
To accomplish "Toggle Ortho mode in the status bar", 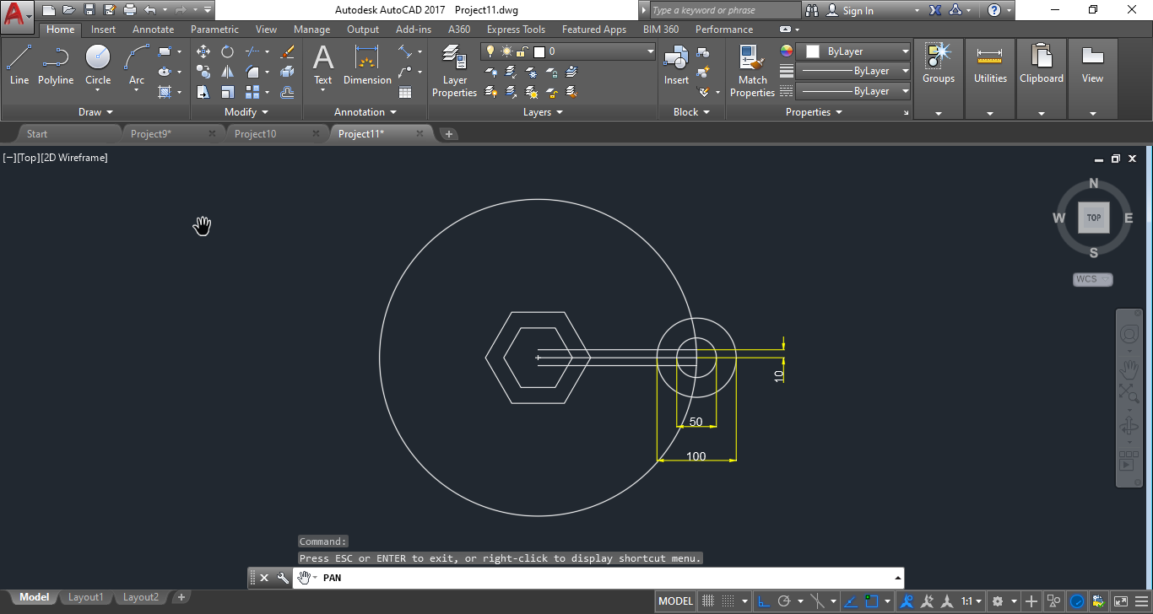I will click(764, 601).
